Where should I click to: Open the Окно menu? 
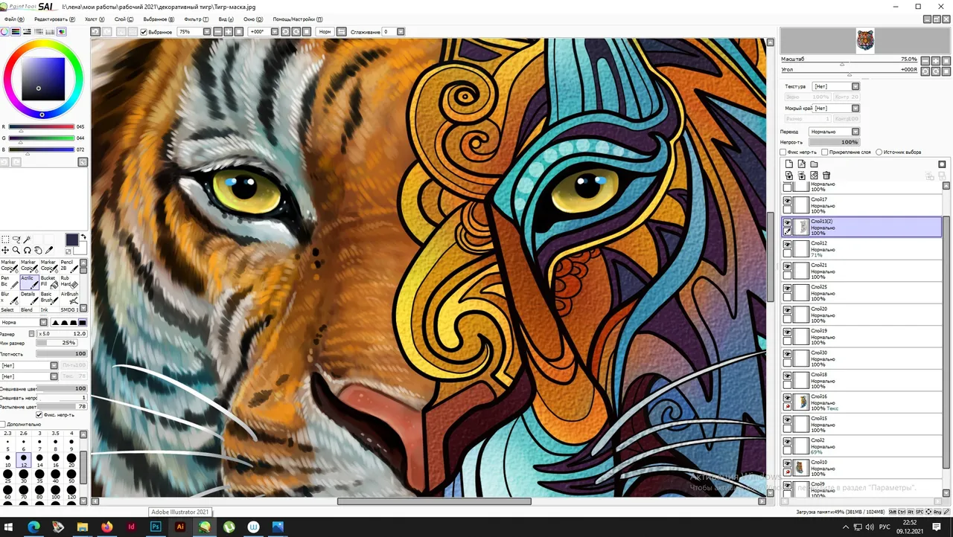[253, 19]
